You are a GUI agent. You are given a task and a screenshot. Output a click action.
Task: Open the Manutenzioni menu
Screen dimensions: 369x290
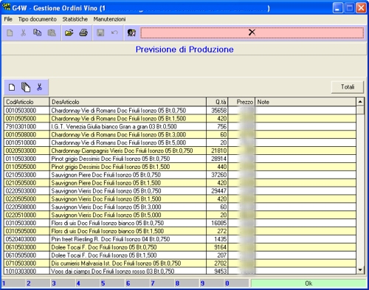click(109, 19)
